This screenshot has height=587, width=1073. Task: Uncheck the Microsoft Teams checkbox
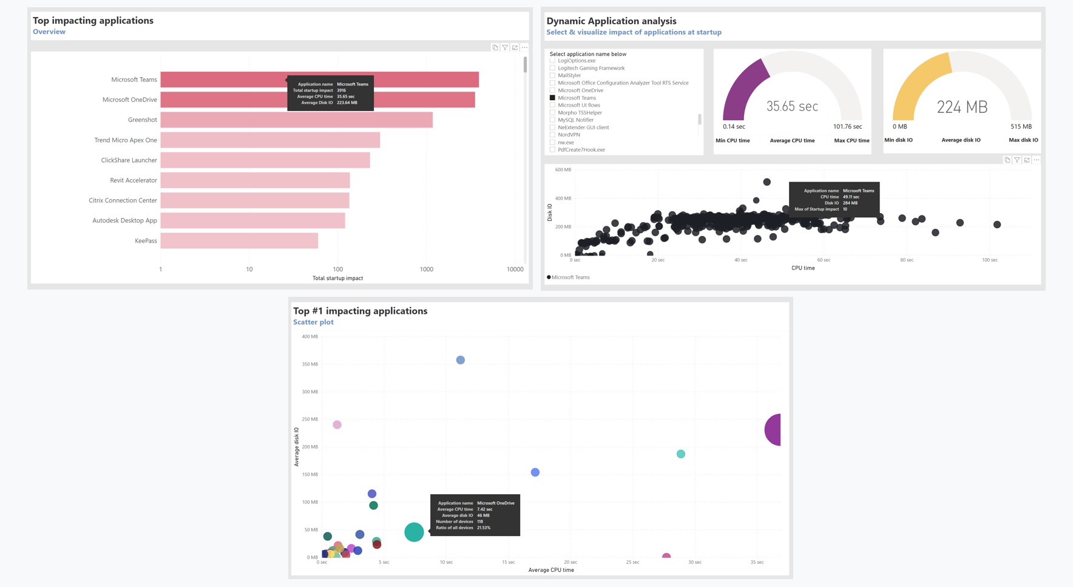point(552,98)
